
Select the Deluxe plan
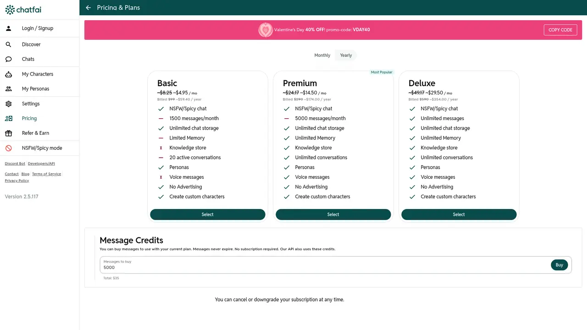click(x=459, y=214)
